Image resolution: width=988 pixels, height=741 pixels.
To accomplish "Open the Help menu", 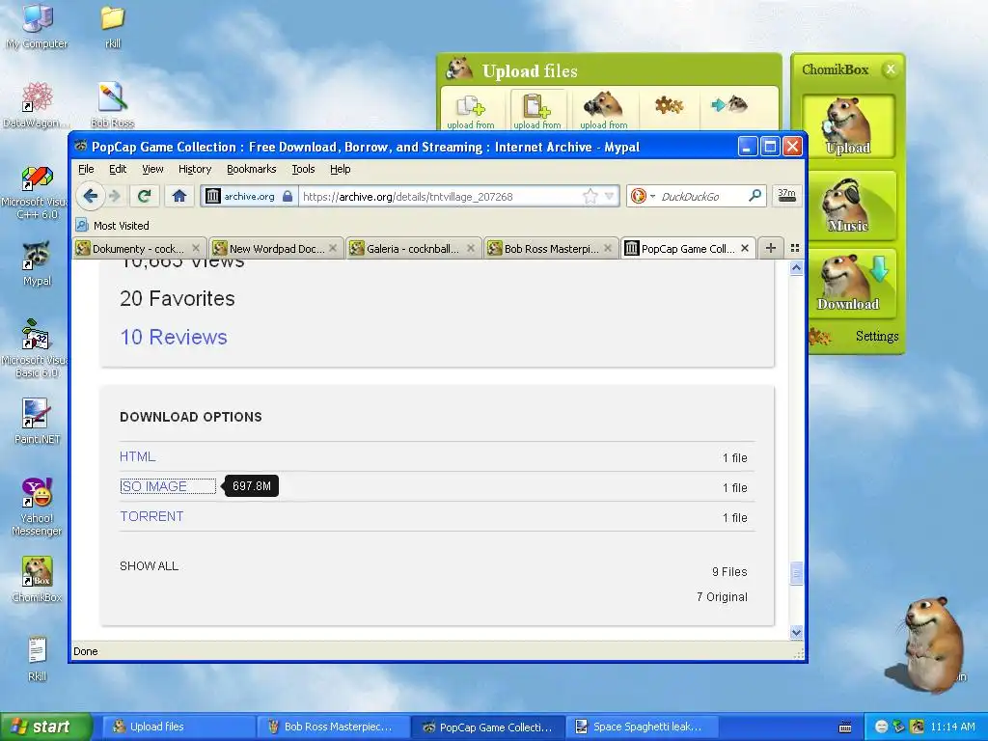I will tap(341, 169).
